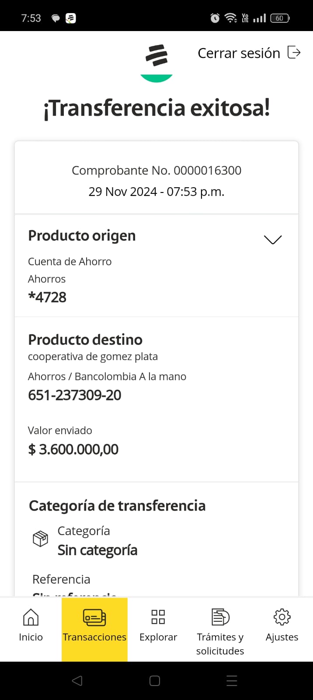Switch to the Transacciones tab label
This screenshot has height=700, width=313.
(x=94, y=637)
